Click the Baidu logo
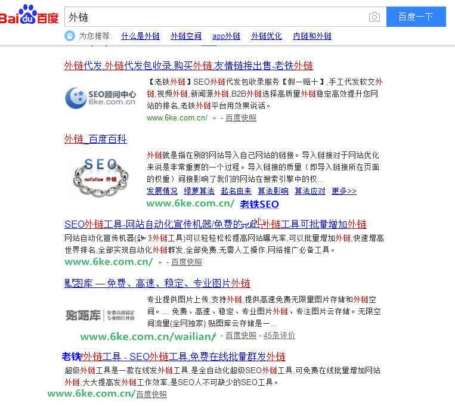 coord(29,14)
